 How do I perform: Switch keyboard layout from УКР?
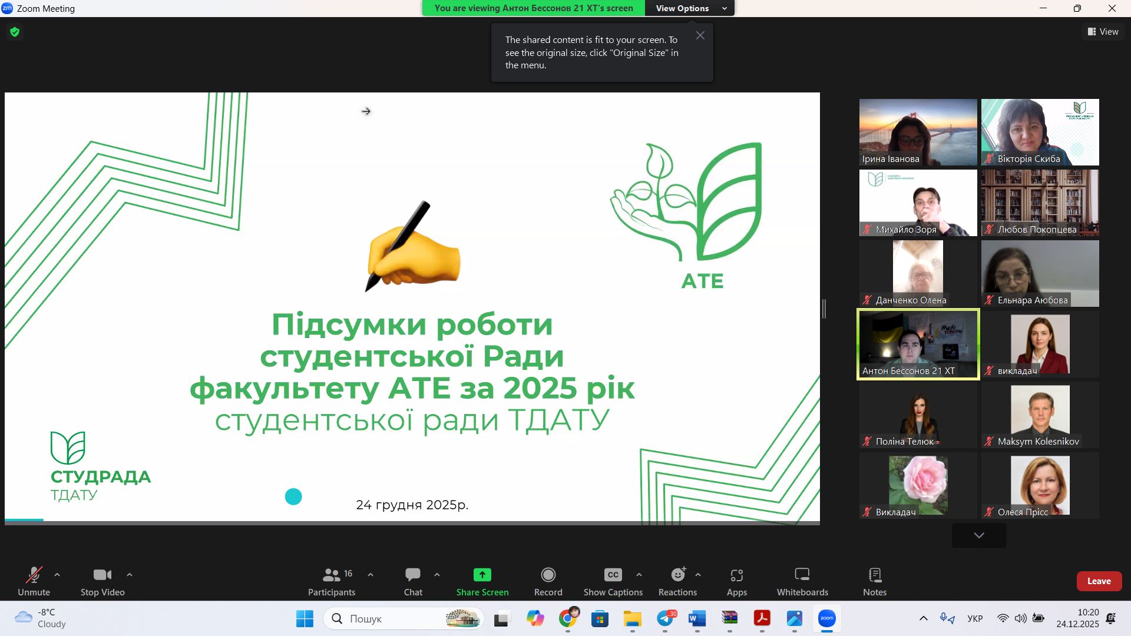pyautogui.click(x=975, y=618)
